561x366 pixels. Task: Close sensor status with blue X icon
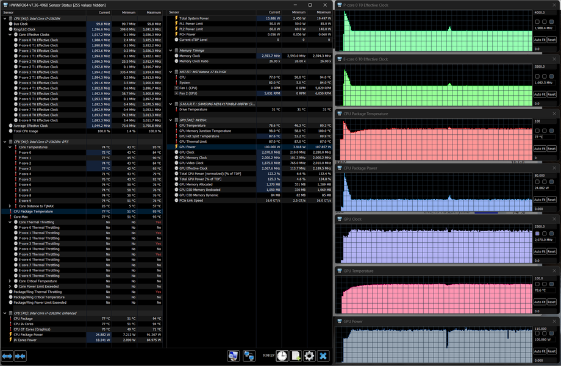(323, 356)
